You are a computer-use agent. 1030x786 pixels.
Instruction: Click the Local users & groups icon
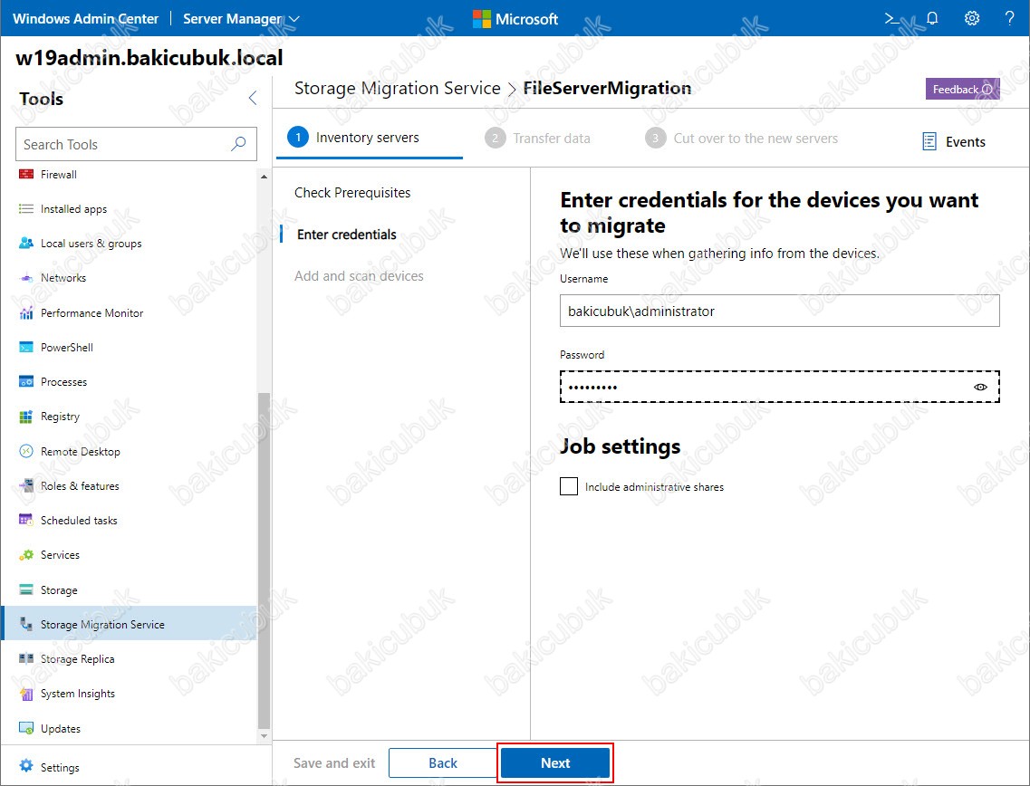tap(26, 243)
